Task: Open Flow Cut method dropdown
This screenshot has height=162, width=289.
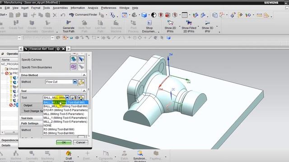Action: click(75, 82)
